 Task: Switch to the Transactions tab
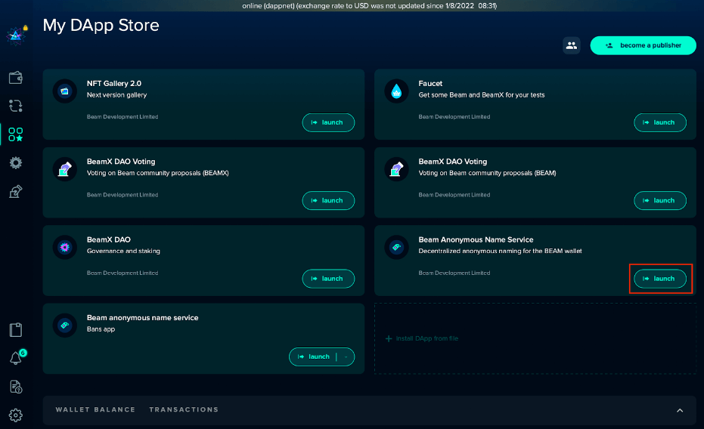coord(184,409)
